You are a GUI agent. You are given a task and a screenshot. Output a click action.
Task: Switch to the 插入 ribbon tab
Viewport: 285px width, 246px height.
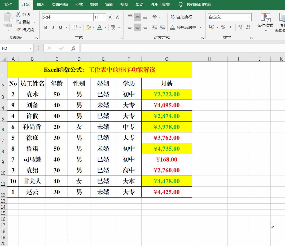(41, 5)
